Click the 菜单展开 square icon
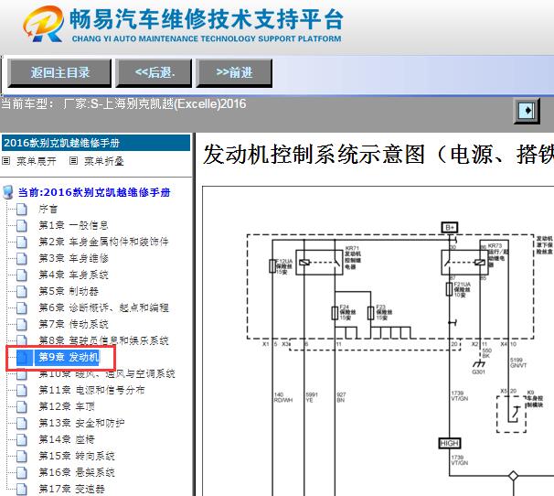The width and height of the screenshot is (554, 496). pos(6,161)
